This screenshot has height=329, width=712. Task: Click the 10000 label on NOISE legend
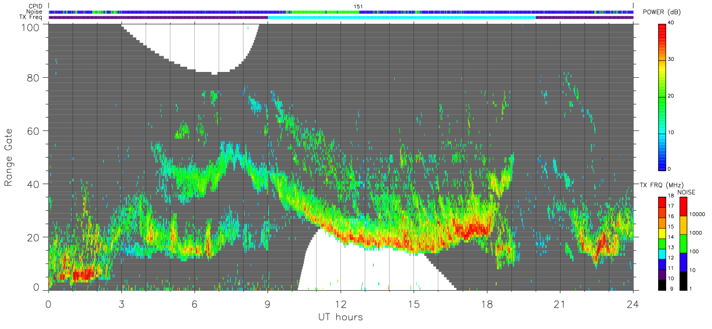(699, 214)
